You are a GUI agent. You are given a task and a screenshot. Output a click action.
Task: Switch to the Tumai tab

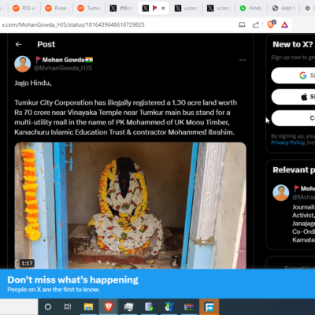point(89,8)
